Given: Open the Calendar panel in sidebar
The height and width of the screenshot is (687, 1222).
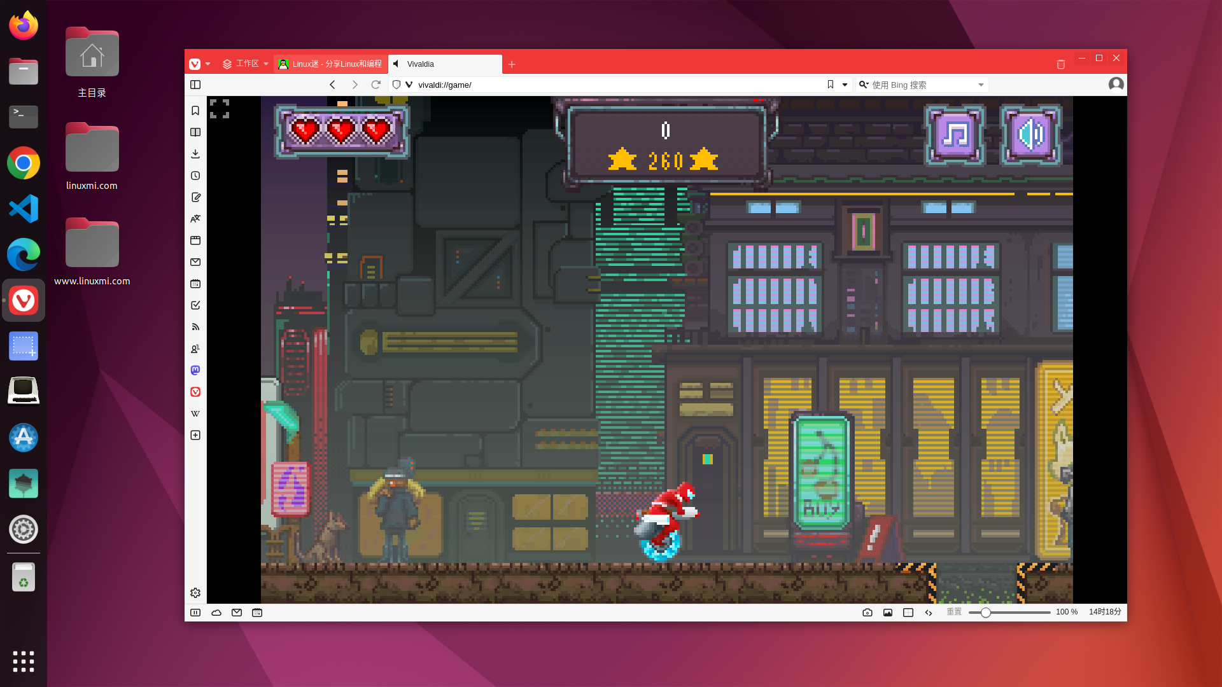Looking at the screenshot, I should 195,284.
